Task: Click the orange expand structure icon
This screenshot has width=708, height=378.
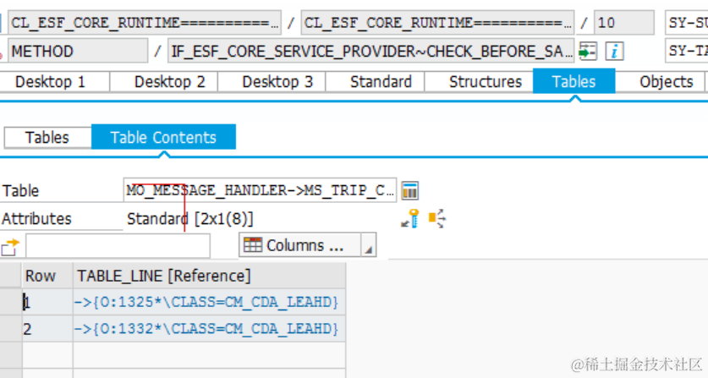Action: [436, 218]
